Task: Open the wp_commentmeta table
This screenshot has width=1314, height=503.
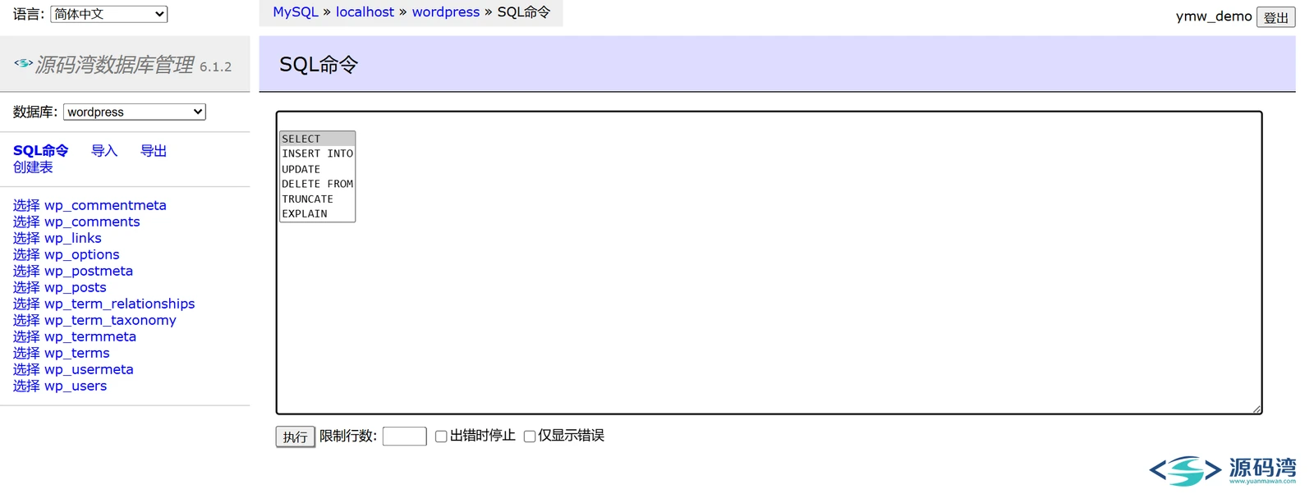Action: point(105,205)
